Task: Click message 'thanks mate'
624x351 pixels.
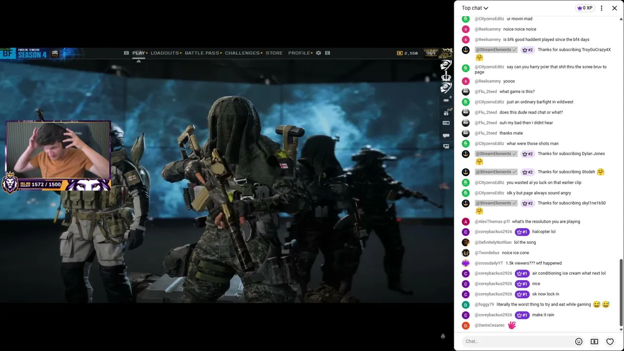Action: 511,133
